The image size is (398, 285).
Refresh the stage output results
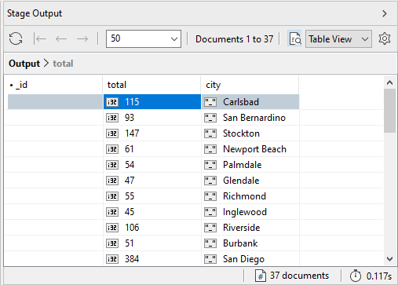(x=16, y=38)
